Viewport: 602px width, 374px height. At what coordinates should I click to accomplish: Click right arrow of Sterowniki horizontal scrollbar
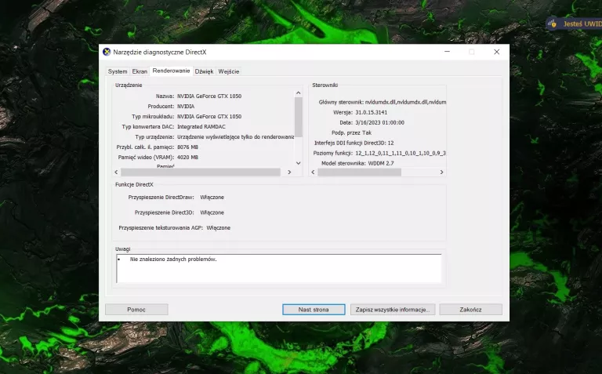point(441,172)
